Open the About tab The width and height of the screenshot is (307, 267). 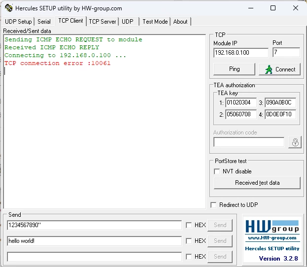(x=180, y=21)
